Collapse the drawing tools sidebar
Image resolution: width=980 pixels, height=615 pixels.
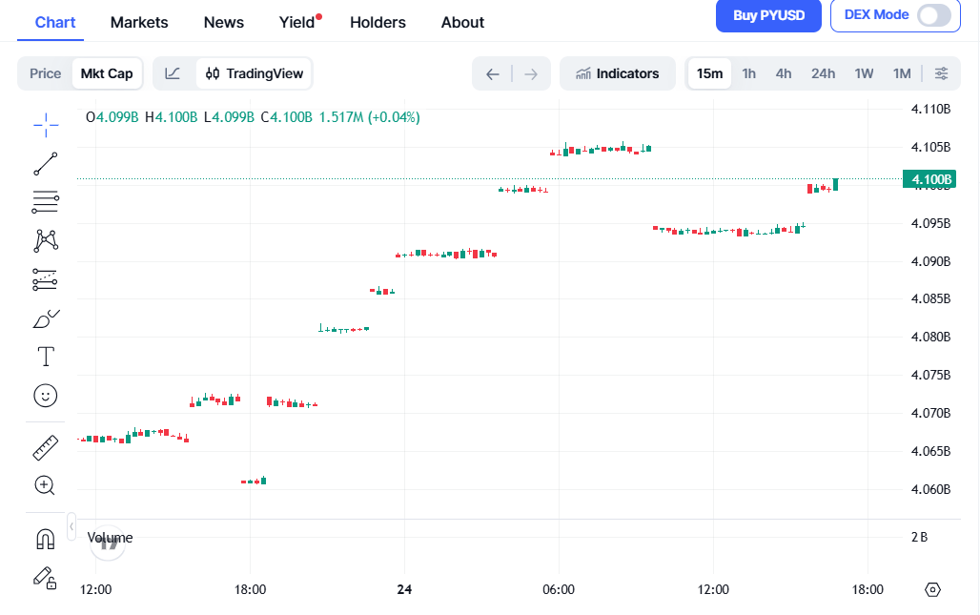pos(71,524)
